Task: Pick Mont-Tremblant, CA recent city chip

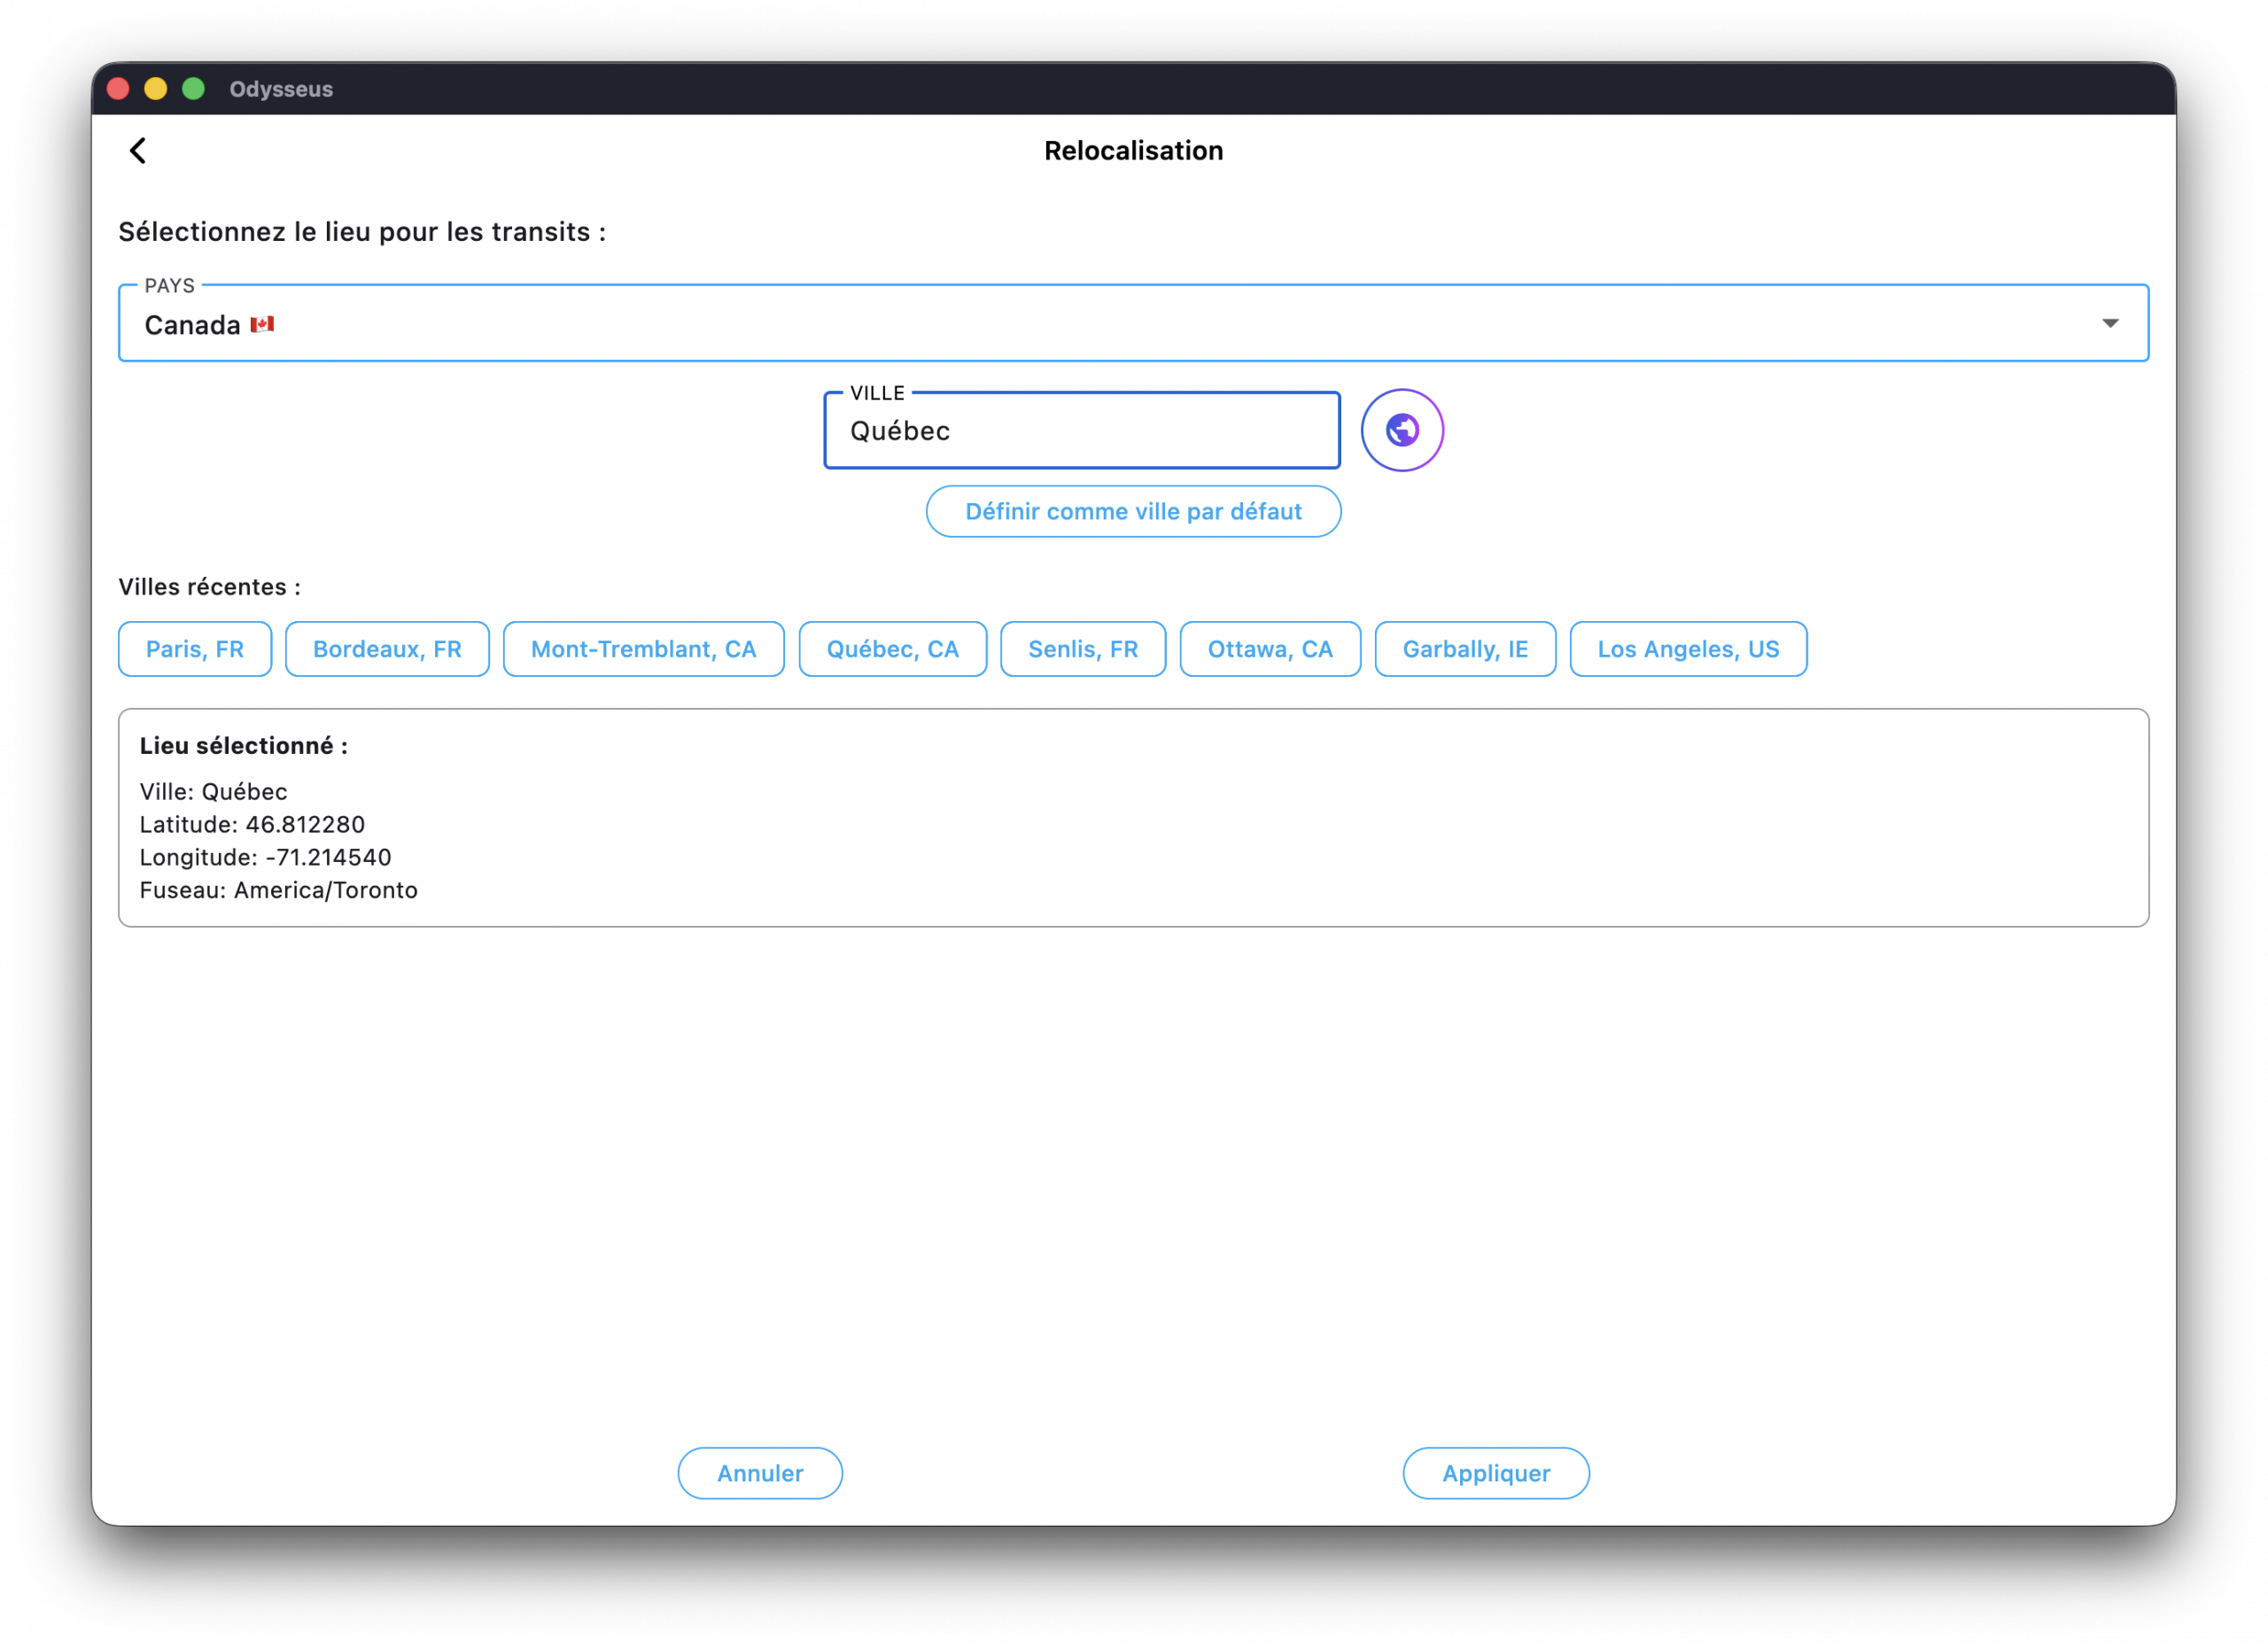Action: point(643,649)
